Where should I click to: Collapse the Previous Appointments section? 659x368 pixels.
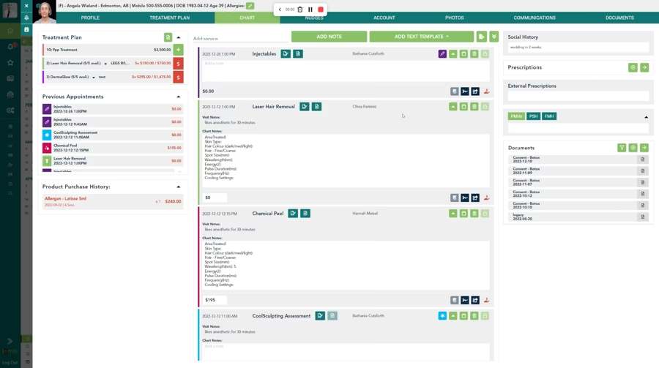click(179, 97)
